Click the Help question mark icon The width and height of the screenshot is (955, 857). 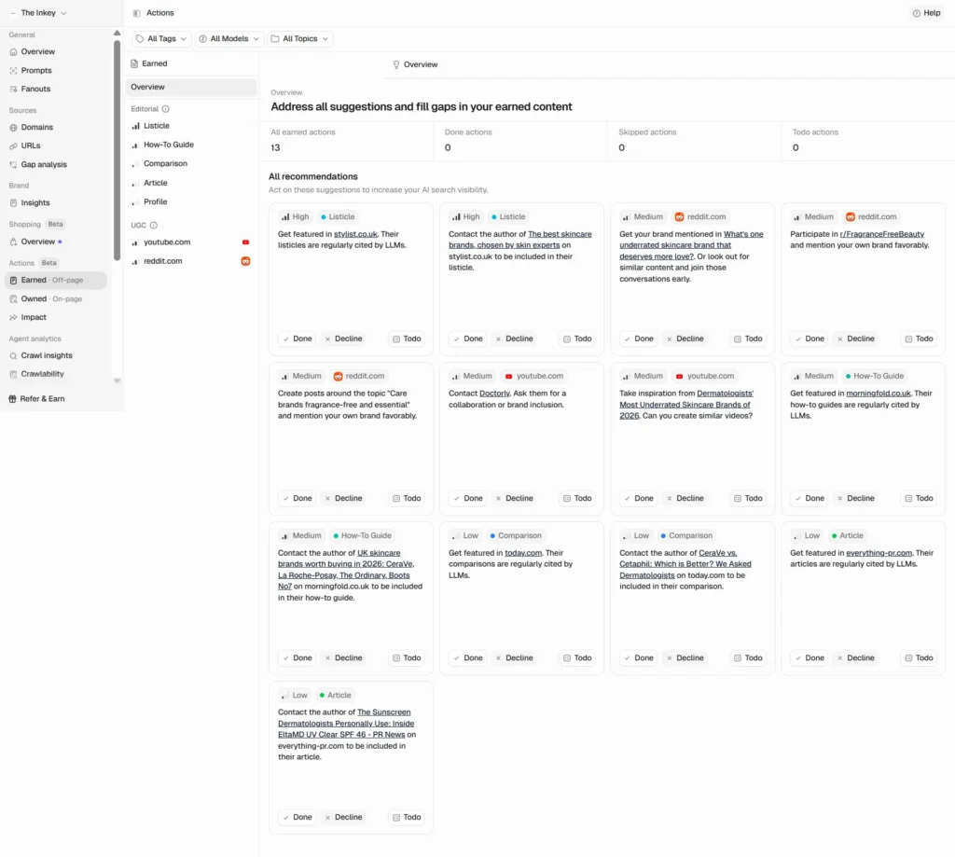pos(916,13)
